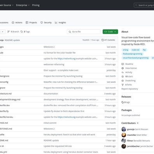154x154 pixels.
Task: Select the flowbasedprogramming topic tag
Action: click(133, 54)
